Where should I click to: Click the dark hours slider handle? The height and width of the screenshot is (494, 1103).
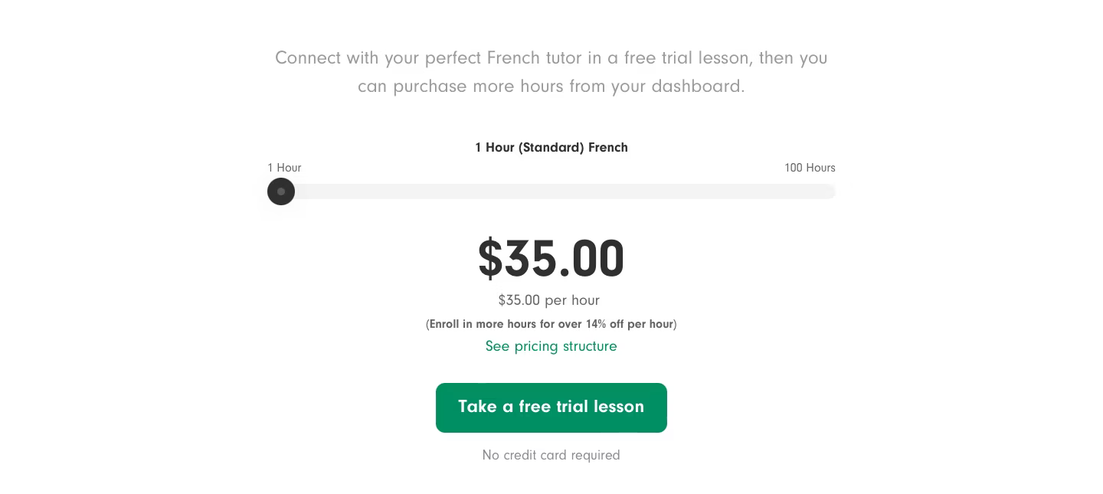tap(281, 191)
